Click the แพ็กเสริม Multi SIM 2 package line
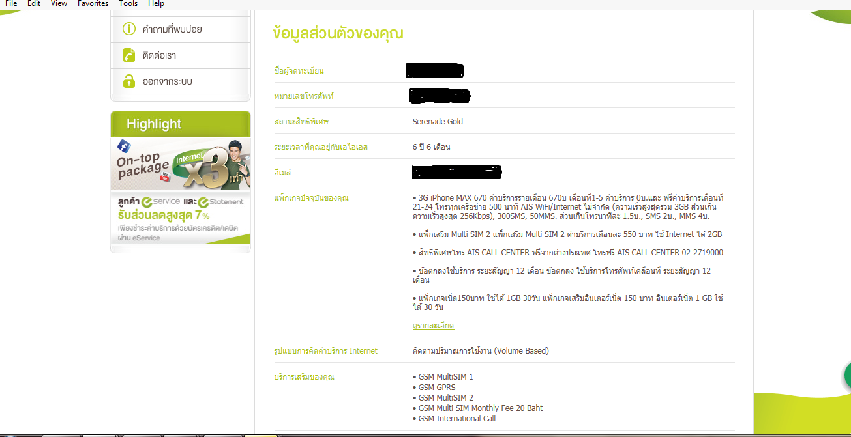 coord(567,234)
